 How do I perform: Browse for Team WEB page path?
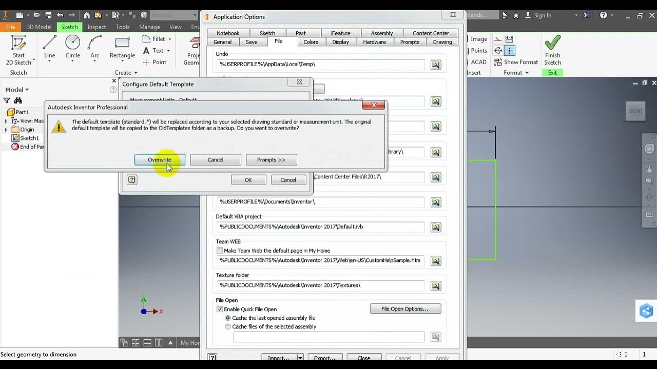436,260
